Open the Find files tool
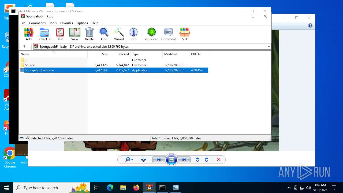The image size is (343, 193). point(104,34)
